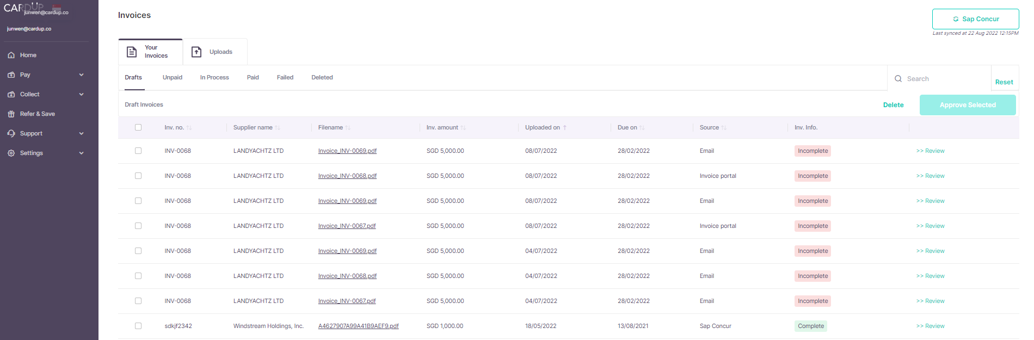Sort by Uploaded on arrow icon
This screenshot has width=1034, height=340.
pyautogui.click(x=565, y=128)
